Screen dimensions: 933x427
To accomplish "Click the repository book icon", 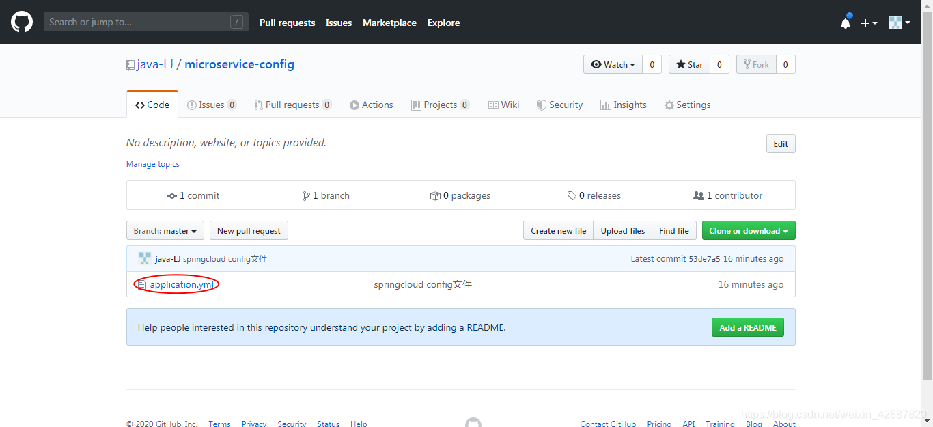I will click(x=130, y=65).
